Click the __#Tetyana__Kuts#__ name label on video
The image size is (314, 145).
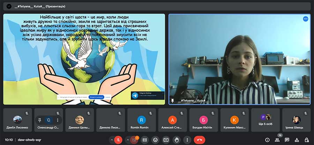coord(193,101)
